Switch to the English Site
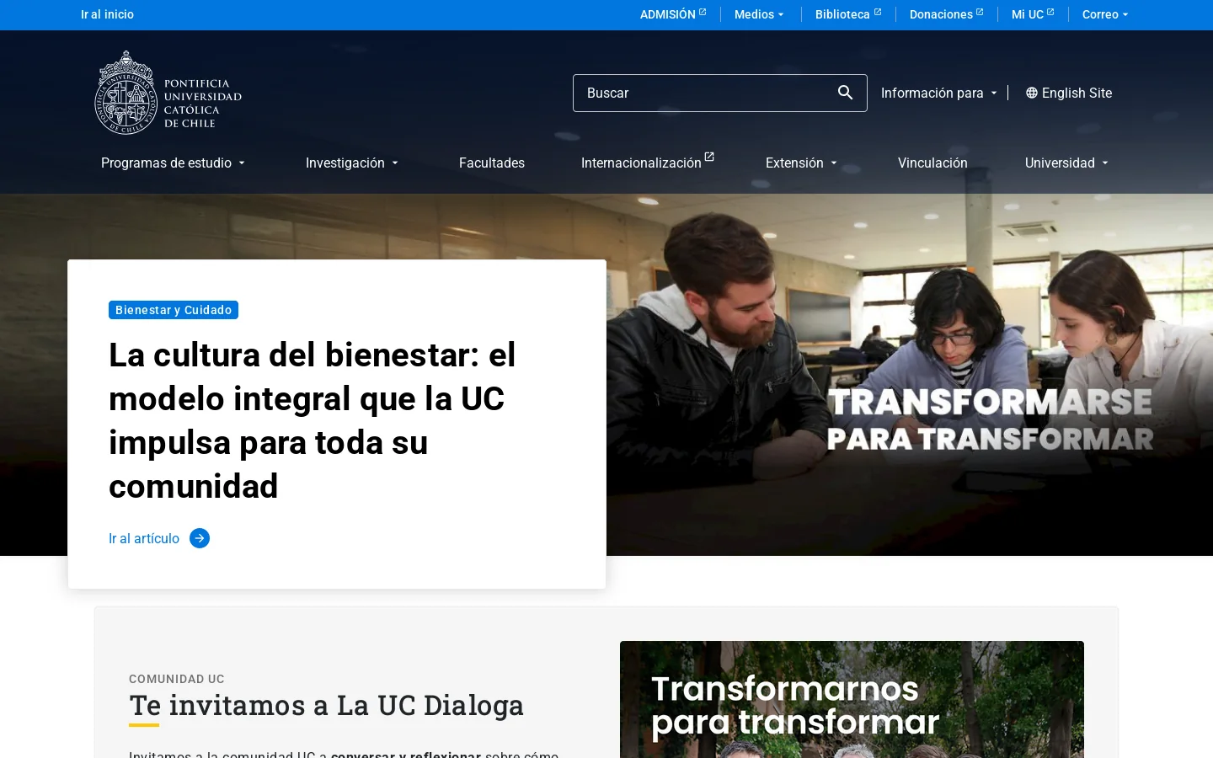The image size is (1213, 758). pyautogui.click(x=1077, y=93)
